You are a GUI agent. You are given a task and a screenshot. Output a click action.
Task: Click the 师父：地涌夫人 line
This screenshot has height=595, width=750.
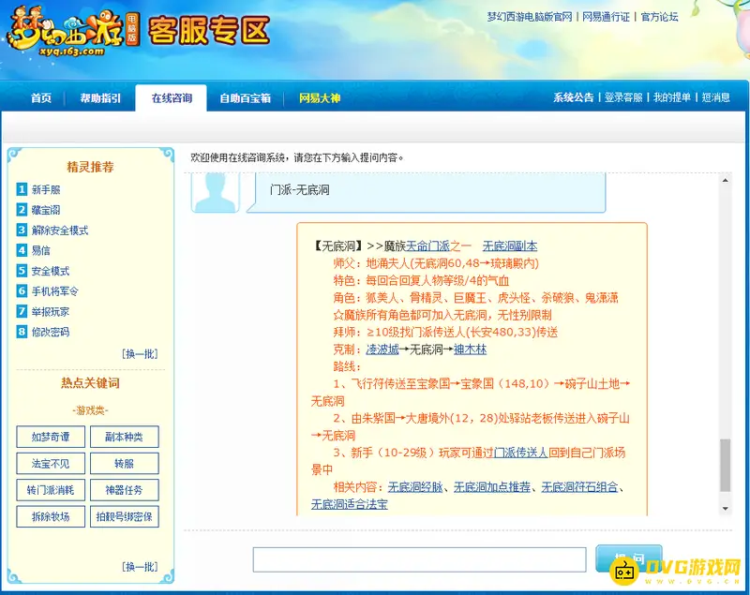coord(436,263)
